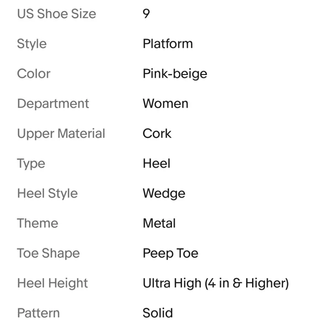The height and width of the screenshot is (320, 320).
Task: Click the Toe Shape label
Action: [x=49, y=254]
